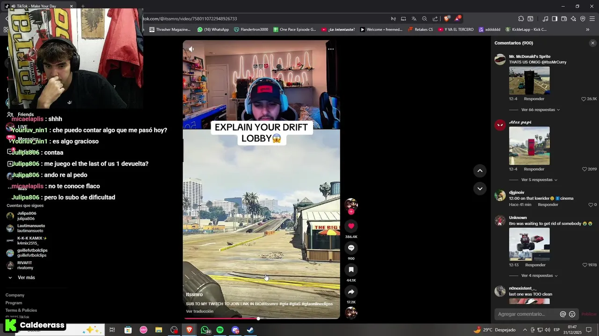This screenshot has height=336, width=599.
Task: Reply to the djginoiv comment
Action: (548, 205)
